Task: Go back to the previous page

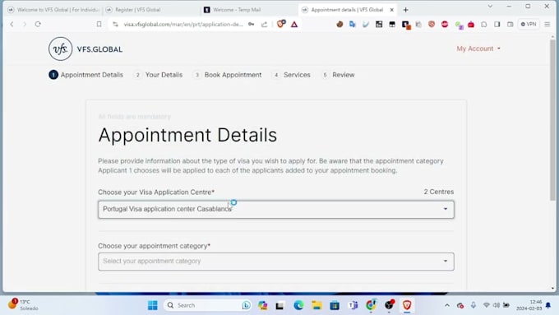Action: pos(12,24)
